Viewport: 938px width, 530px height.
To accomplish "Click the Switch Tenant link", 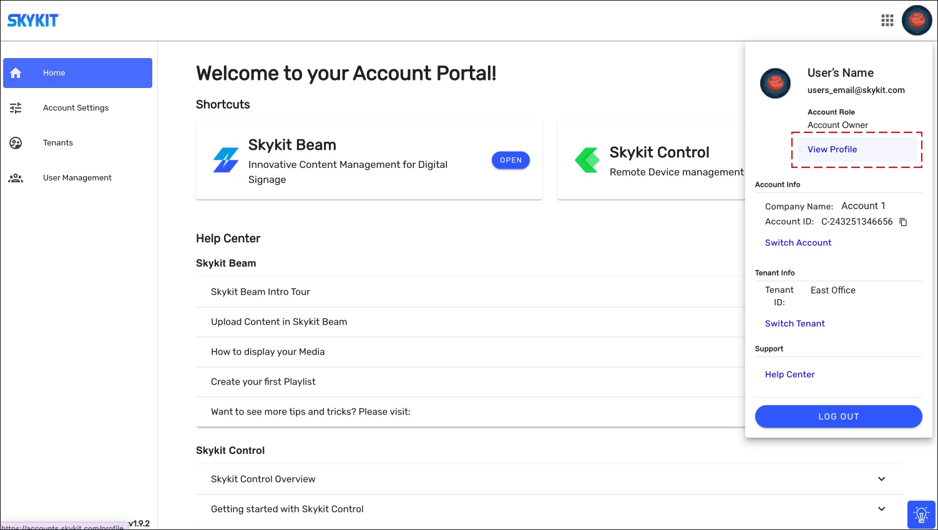I will tap(795, 323).
